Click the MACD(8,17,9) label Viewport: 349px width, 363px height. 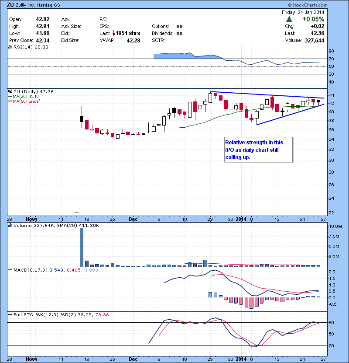[x=31, y=270]
